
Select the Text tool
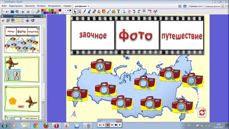coord(118,11)
